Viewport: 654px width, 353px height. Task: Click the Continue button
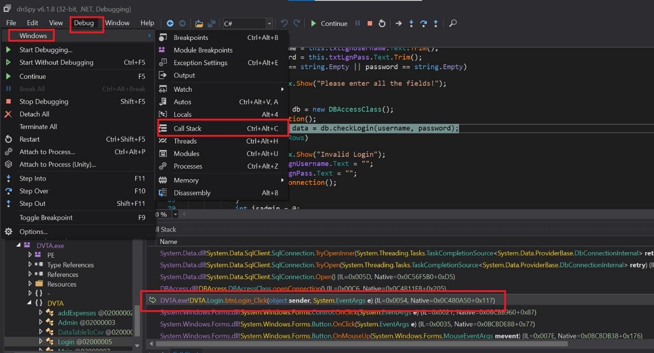[x=330, y=23]
